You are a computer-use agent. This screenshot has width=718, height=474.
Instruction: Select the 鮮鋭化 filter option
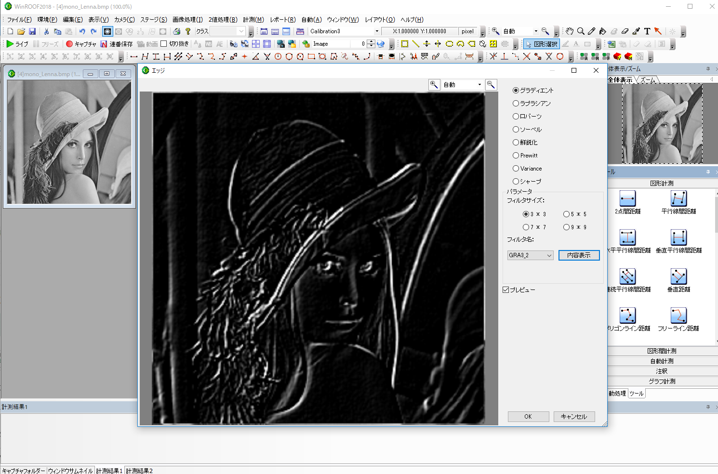click(x=525, y=142)
